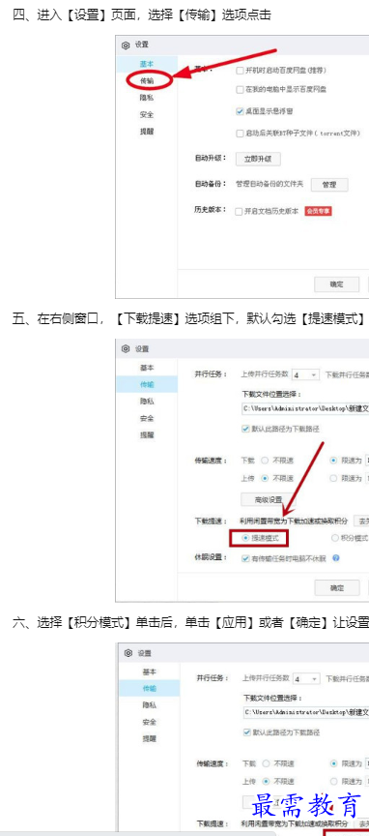Confirm with 确定 in step five dialog

pos(337,588)
